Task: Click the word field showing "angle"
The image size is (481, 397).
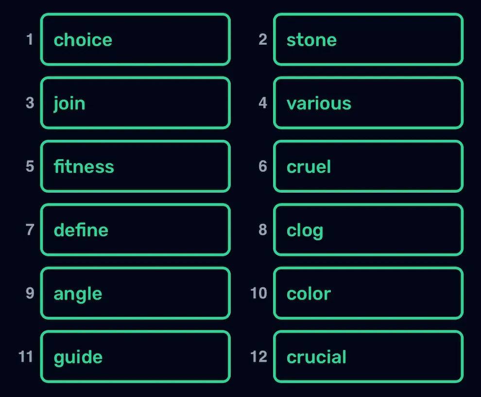Action: (x=135, y=293)
